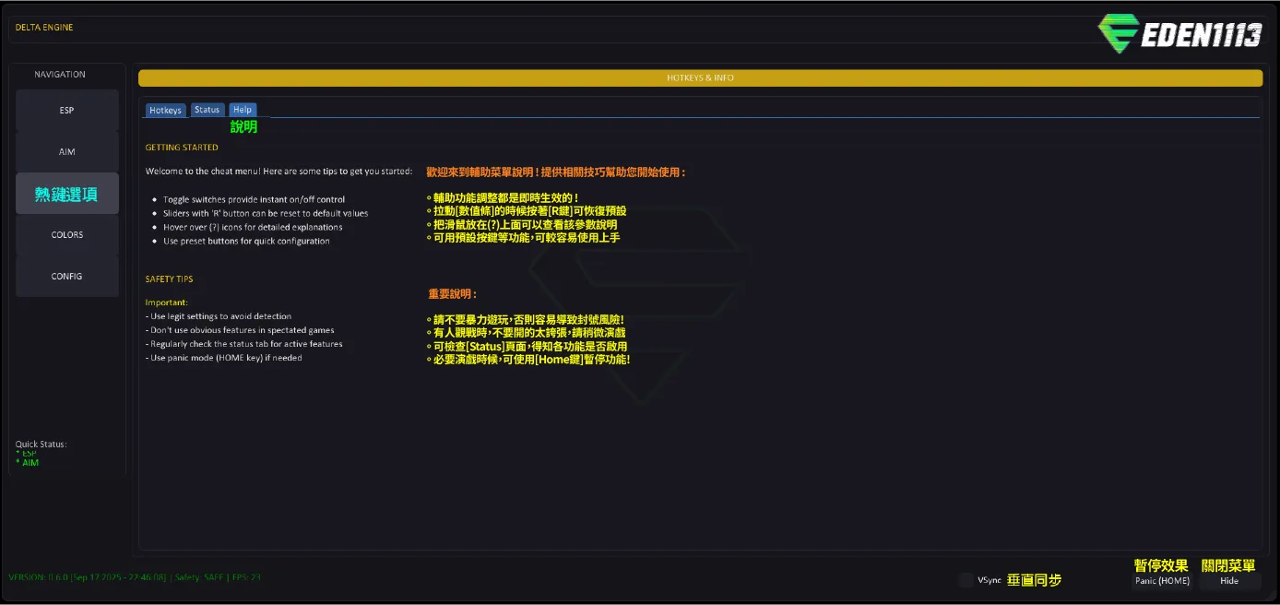Click the Hide button

1229,581
